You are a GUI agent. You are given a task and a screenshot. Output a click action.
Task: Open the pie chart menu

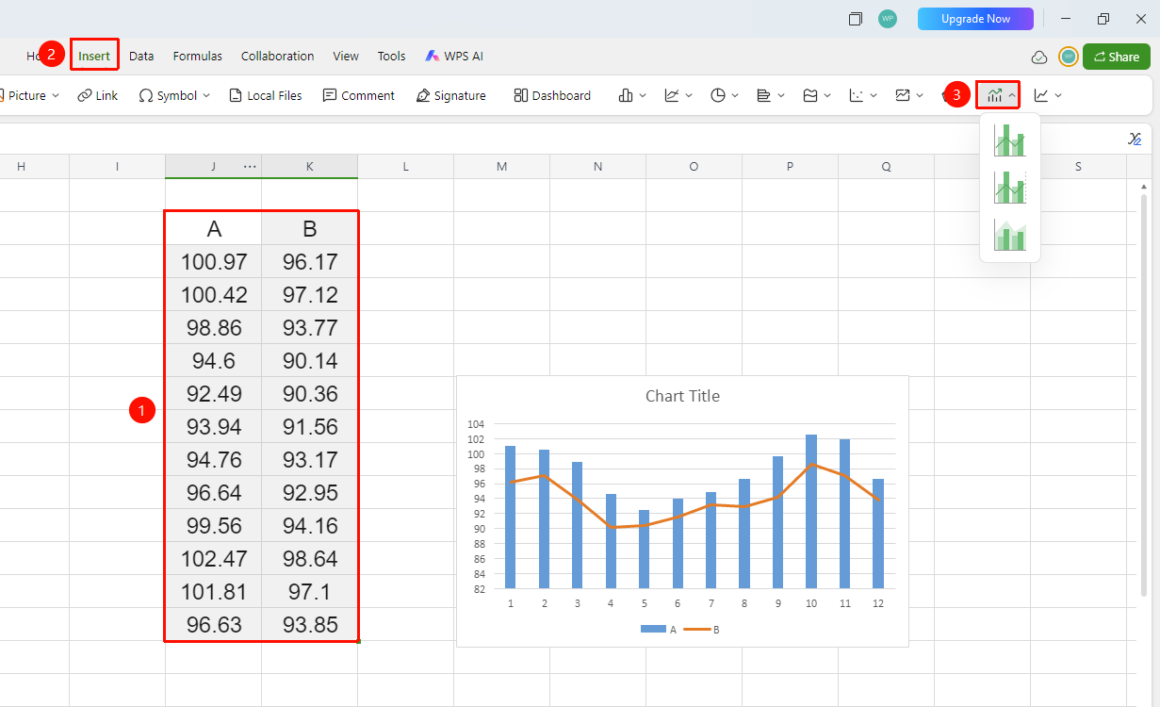[725, 95]
